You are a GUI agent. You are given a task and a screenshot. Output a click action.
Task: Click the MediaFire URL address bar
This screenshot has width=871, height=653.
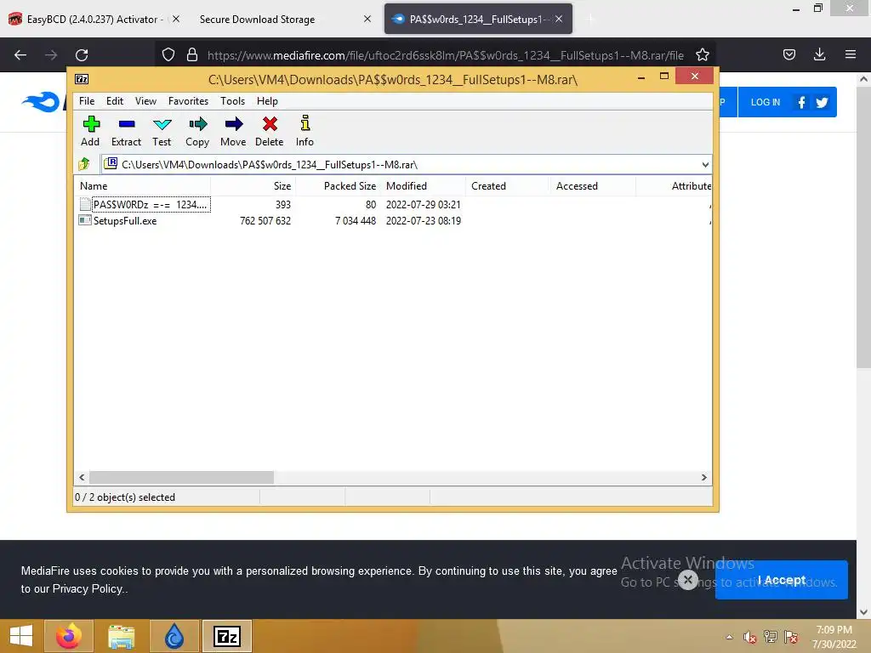point(446,55)
